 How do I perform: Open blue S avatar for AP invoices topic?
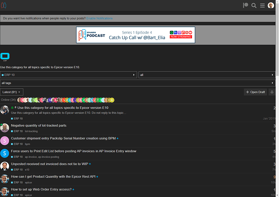click(x=4, y=153)
